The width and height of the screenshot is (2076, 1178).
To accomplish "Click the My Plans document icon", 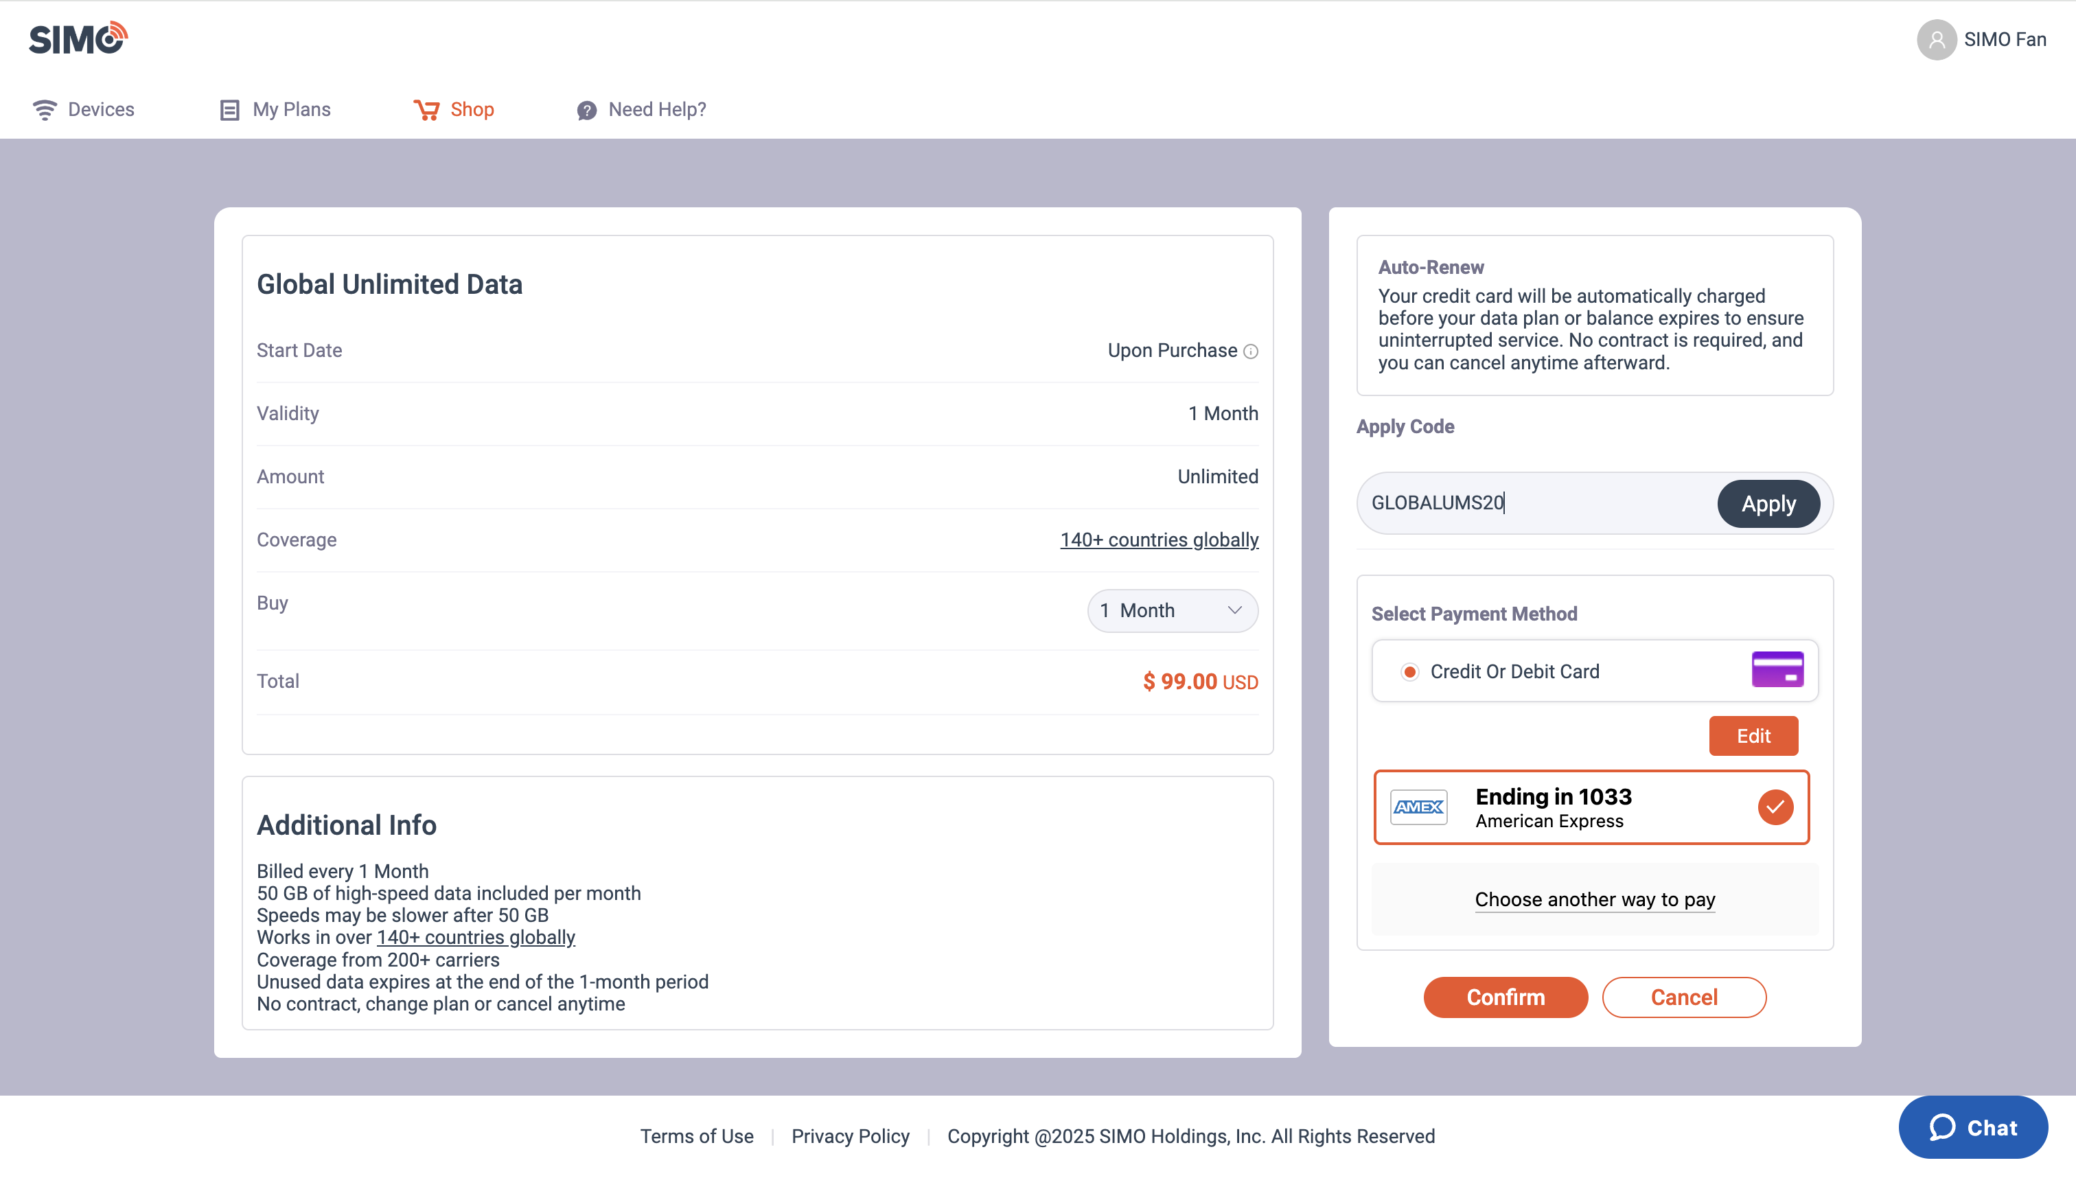I will point(229,110).
